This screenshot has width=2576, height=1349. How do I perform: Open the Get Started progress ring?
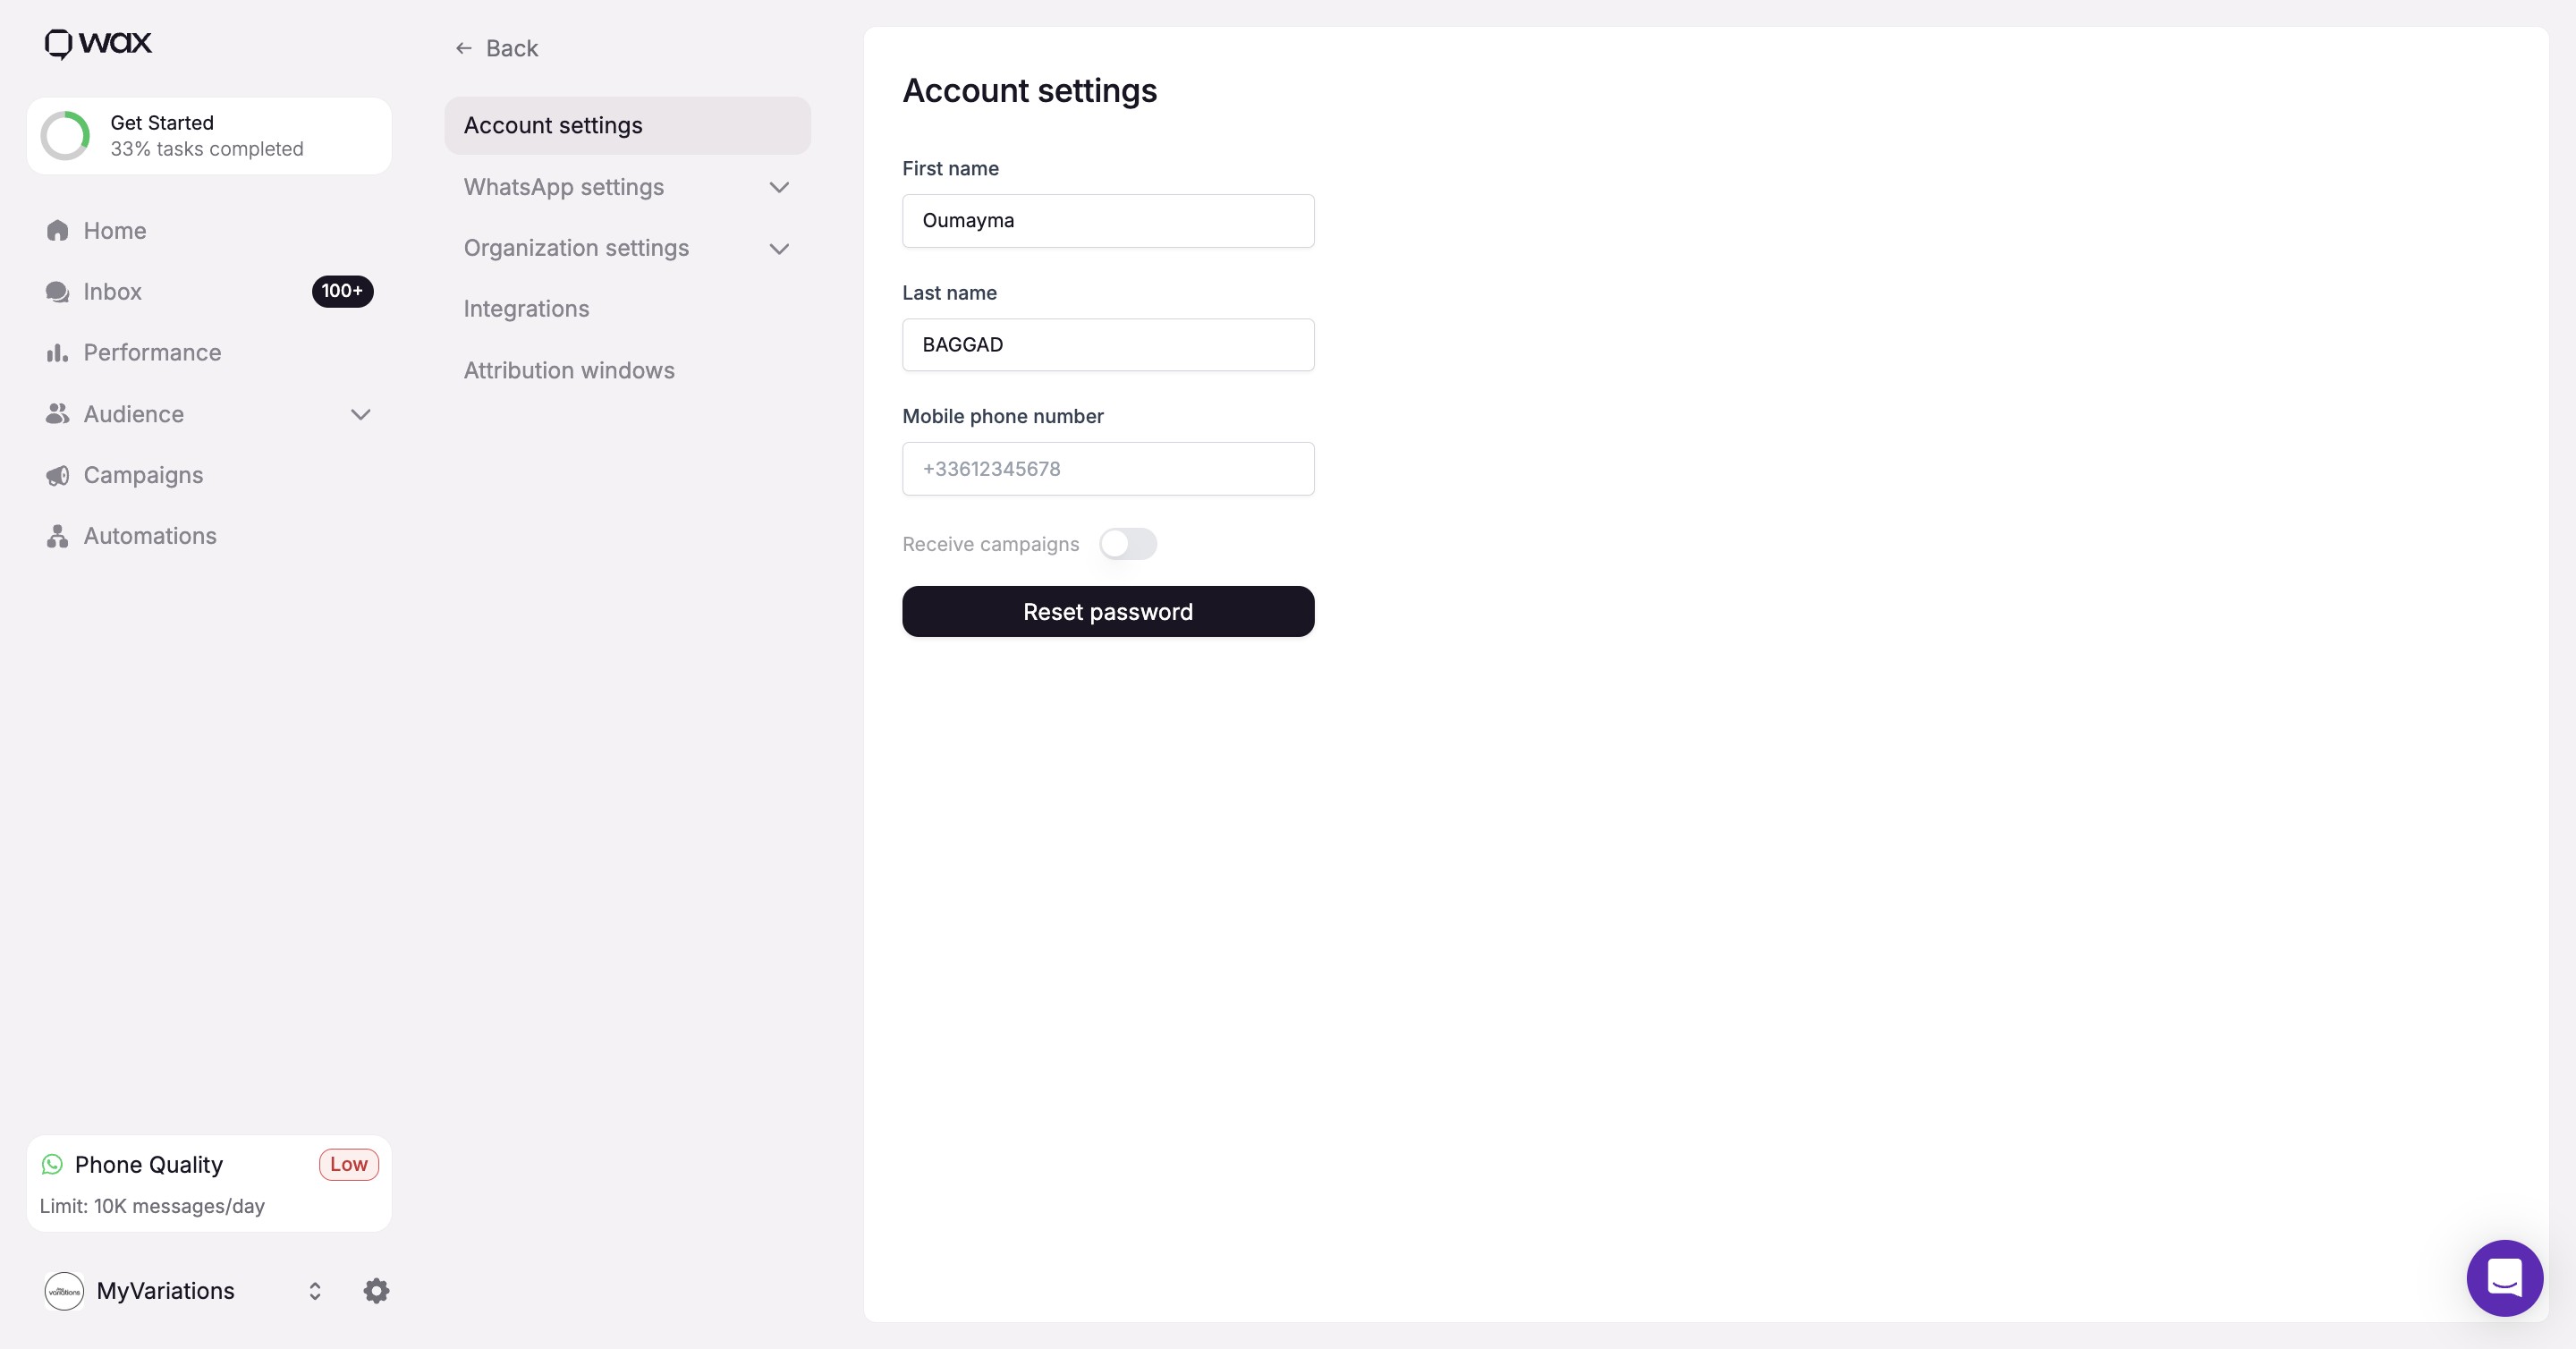(x=65, y=136)
